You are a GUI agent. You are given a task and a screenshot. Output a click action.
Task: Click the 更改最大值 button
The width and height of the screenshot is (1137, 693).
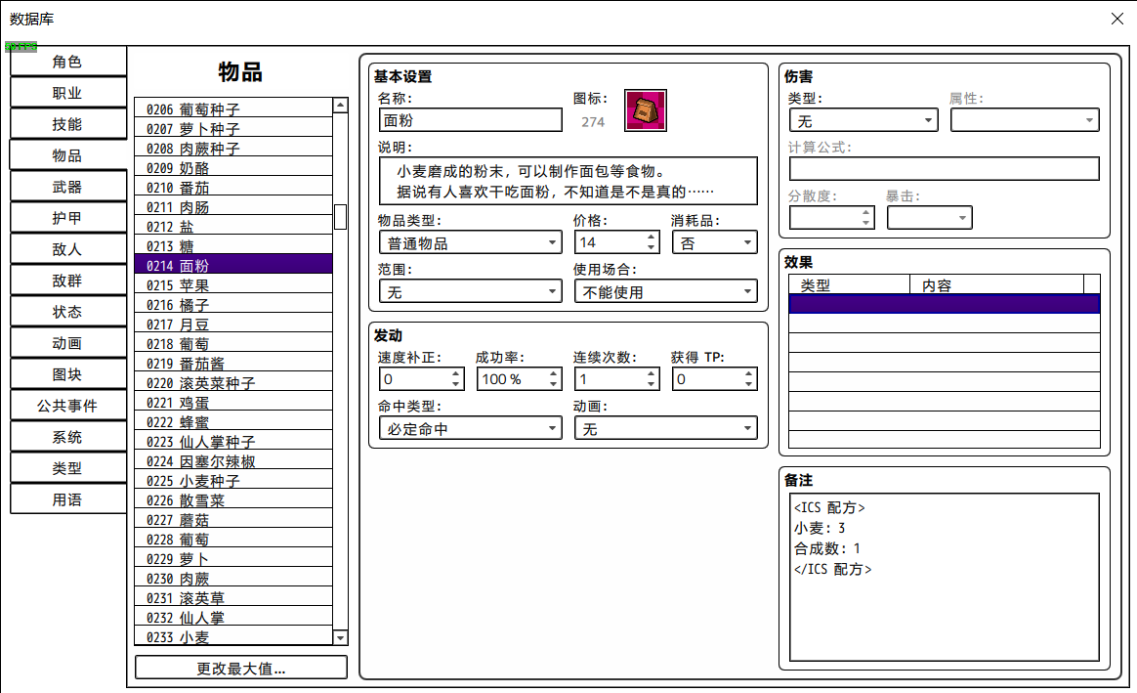(240, 668)
